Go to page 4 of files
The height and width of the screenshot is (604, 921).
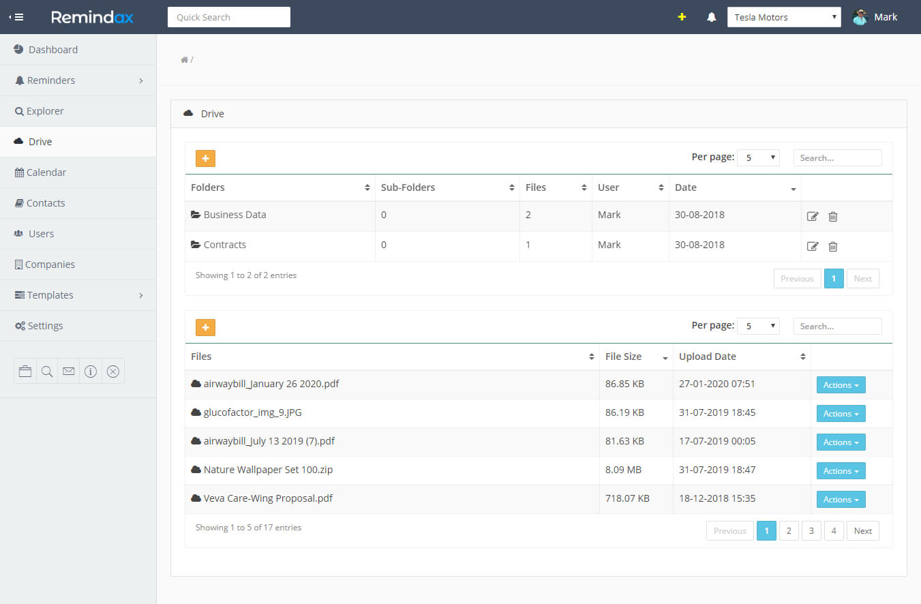pyautogui.click(x=834, y=531)
